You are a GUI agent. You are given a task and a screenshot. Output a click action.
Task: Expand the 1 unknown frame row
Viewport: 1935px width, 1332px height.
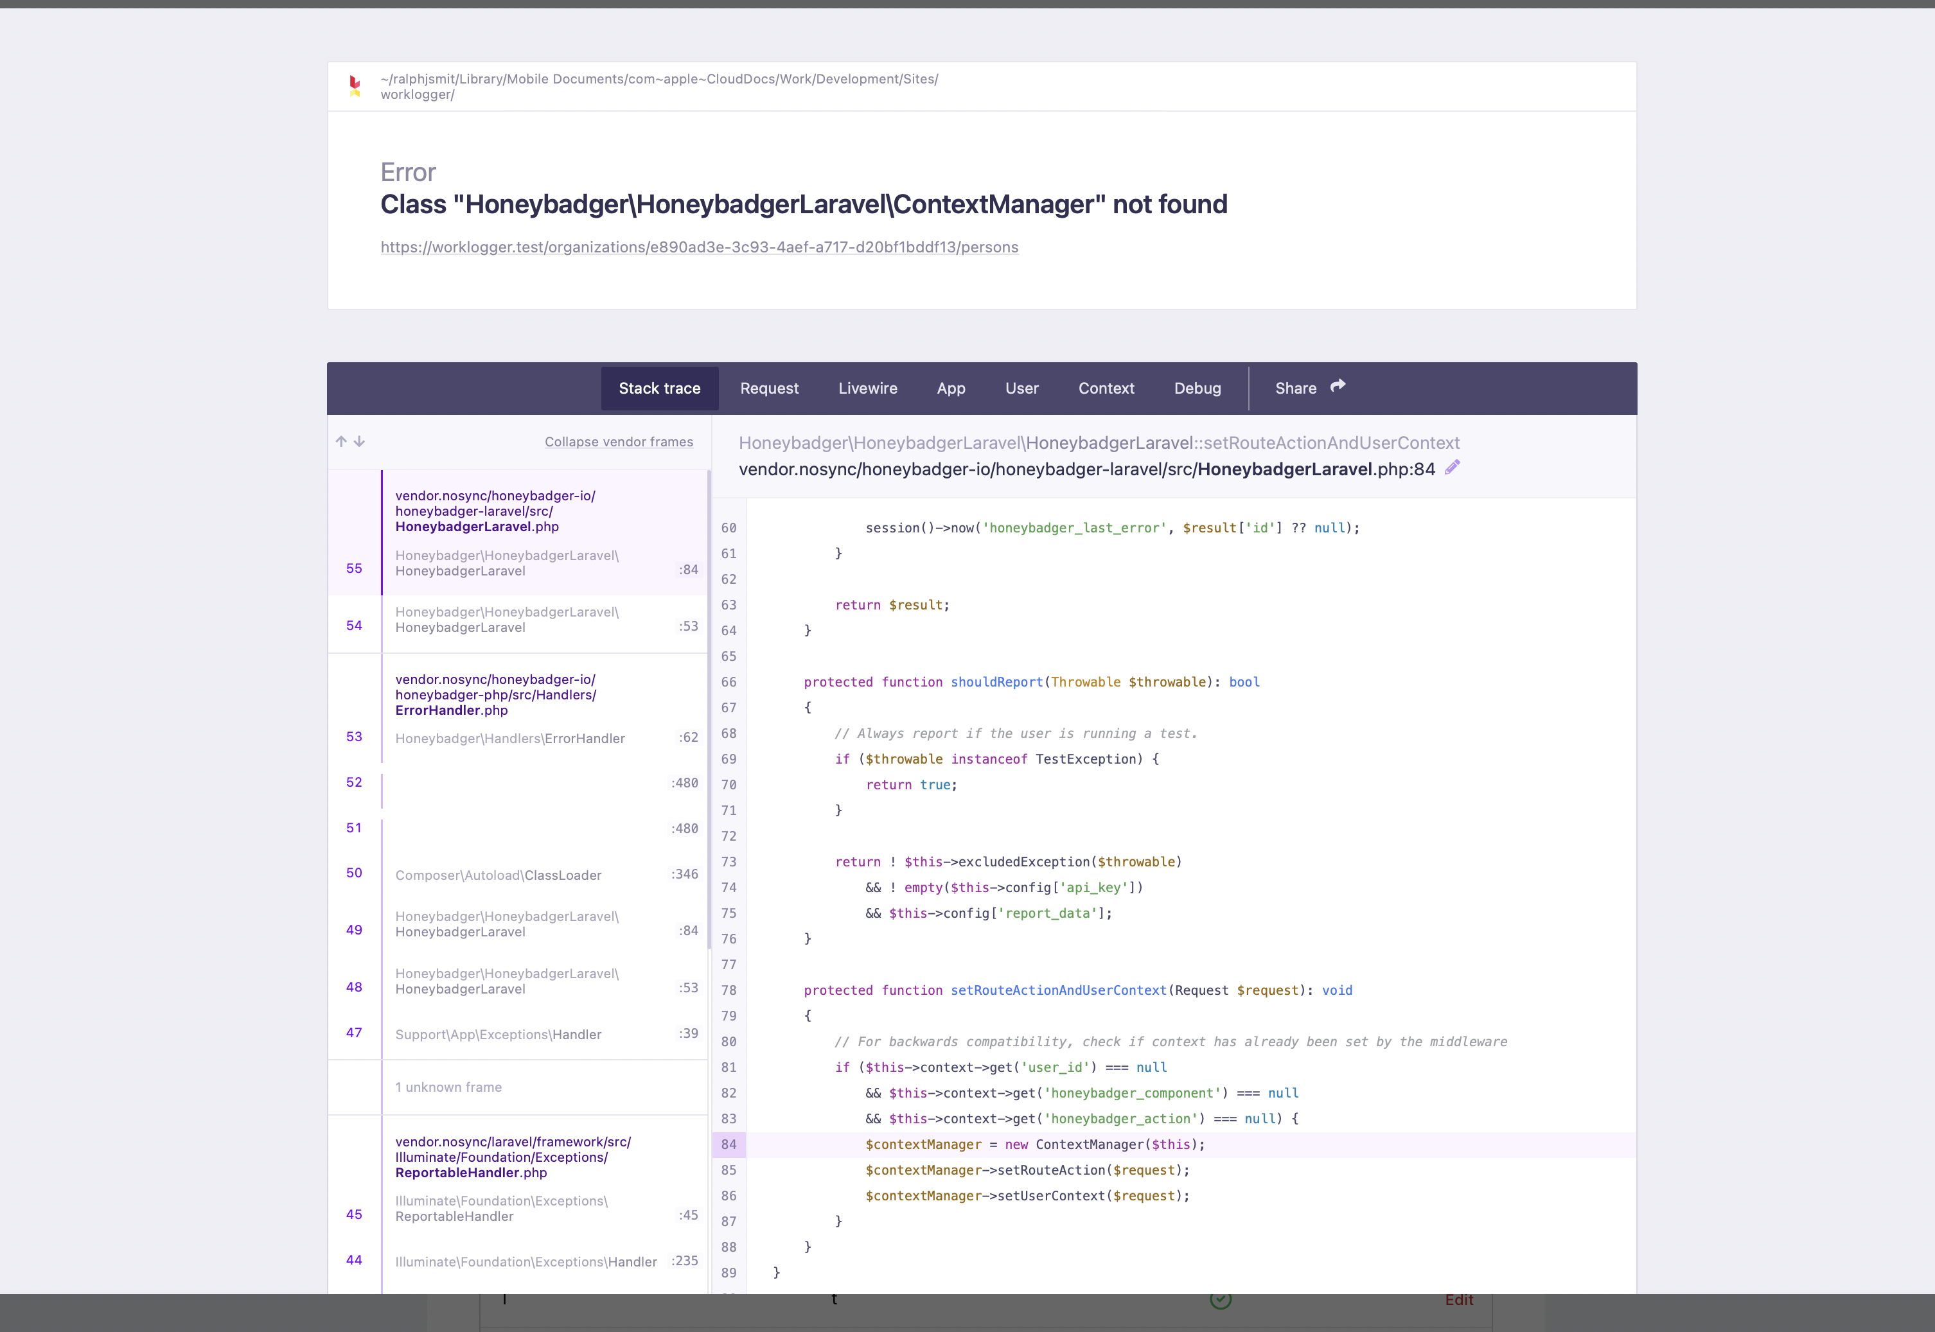click(448, 1087)
